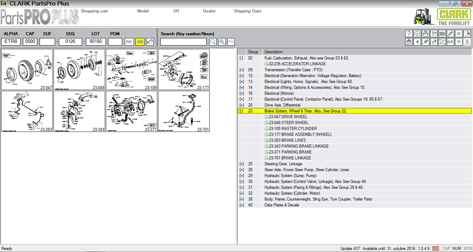Expand group 20 Drive Axle, Differential
The width and height of the screenshot is (473, 252).
241,105
